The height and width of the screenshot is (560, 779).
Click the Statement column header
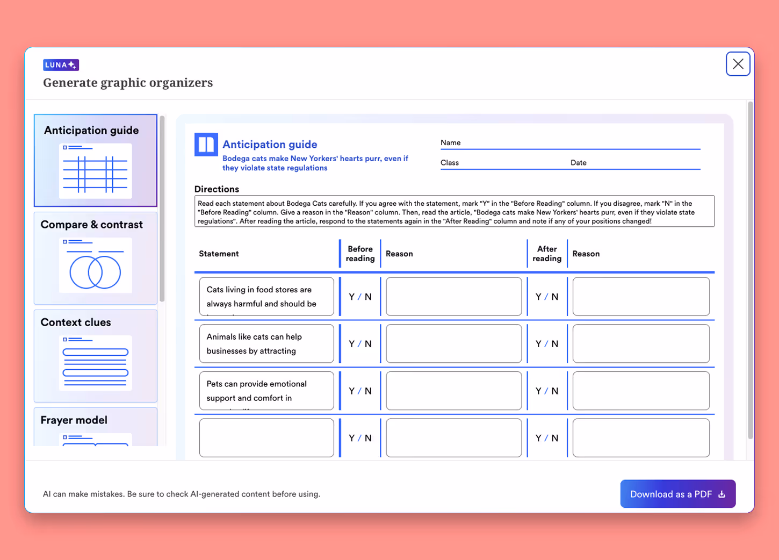(219, 254)
